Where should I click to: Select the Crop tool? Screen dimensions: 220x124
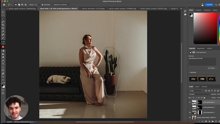[x=3, y=25]
